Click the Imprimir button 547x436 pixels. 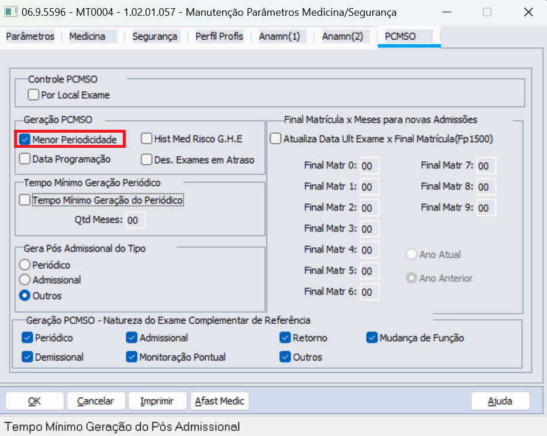pyautogui.click(x=157, y=401)
